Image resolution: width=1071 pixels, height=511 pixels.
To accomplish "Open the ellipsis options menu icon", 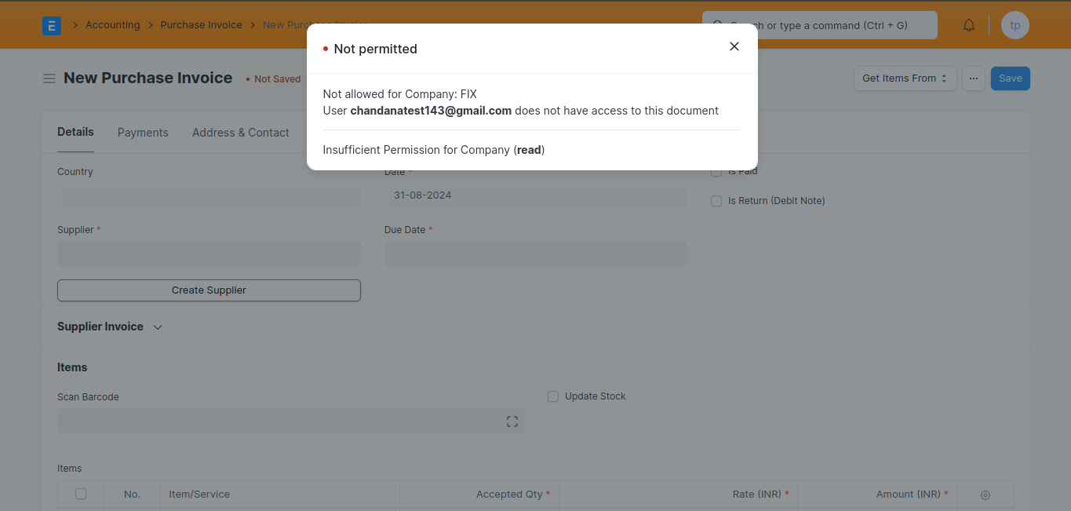I will click(974, 78).
